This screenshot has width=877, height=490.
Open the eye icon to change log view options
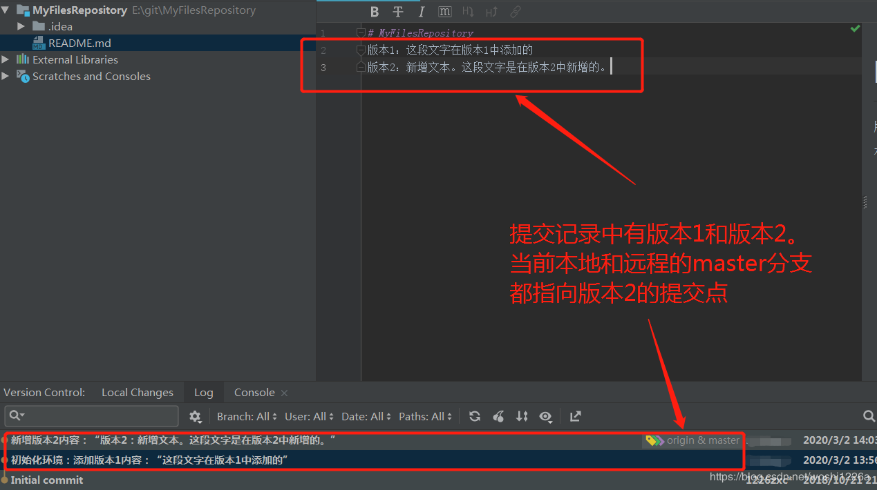tap(545, 416)
